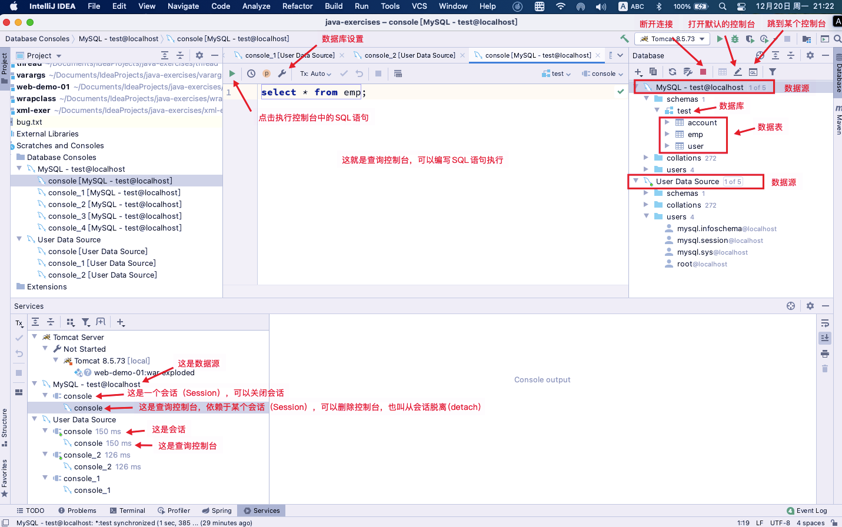Open the Event Log
This screenshot has width=842, height=527.
tap(807, 511)
